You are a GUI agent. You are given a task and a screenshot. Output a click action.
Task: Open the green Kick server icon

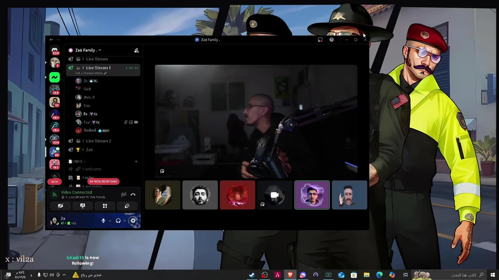click(55, 77)
